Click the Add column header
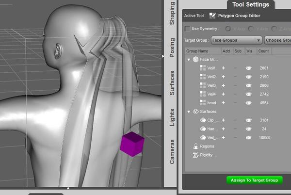Screen dimensions: 291x195 click(227, 51)
